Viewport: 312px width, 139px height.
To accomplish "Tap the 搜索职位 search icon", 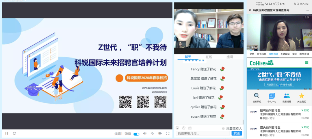I will [257, 96].
